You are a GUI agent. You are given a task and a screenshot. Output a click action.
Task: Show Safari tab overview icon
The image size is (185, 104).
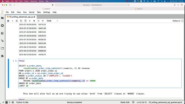click(182, 5)
